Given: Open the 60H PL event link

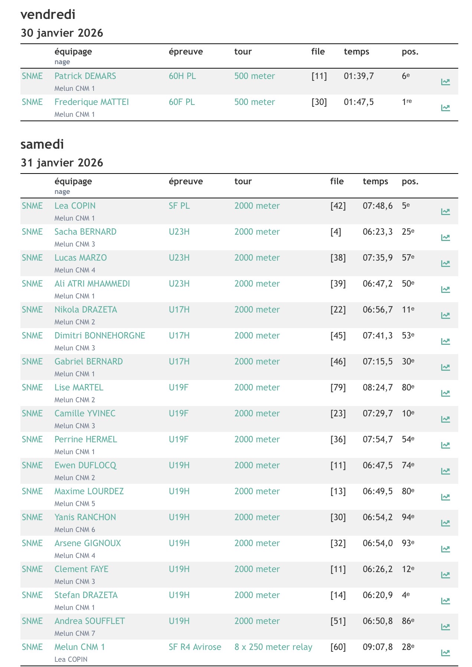Looking at the screenshot, I should point(182,76).
